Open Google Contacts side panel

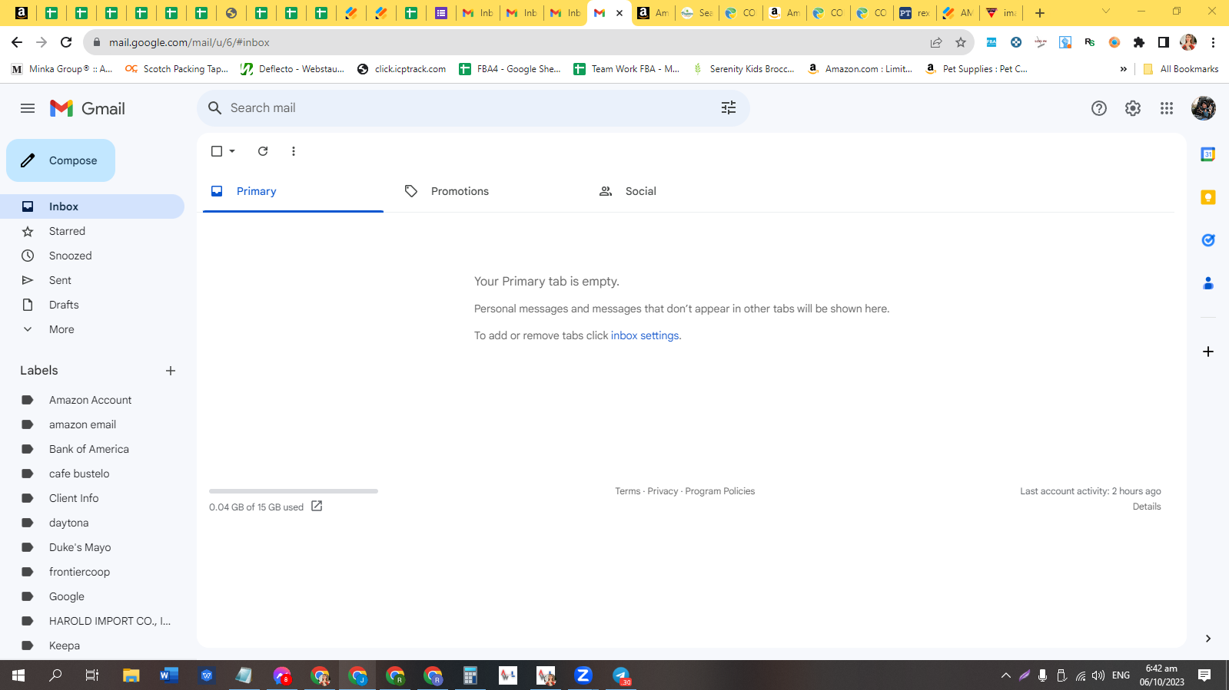[x=1208, y=283]
